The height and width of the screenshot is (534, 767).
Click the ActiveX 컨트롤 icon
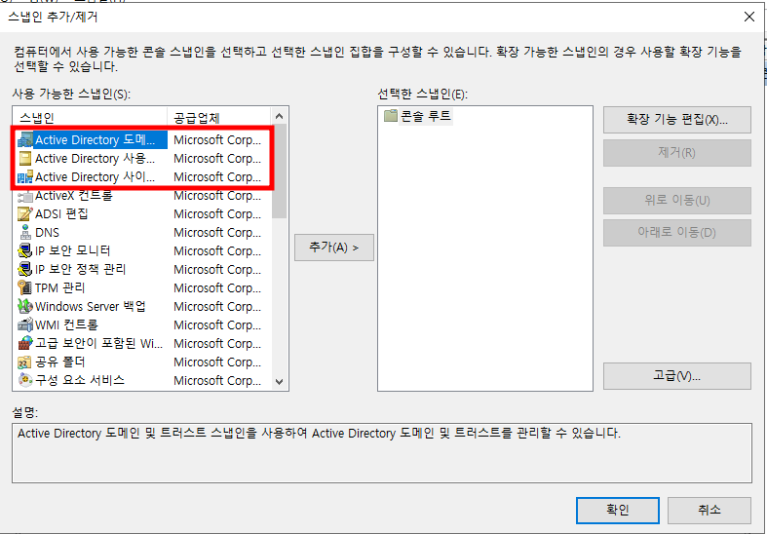click(x=25, y=196)
